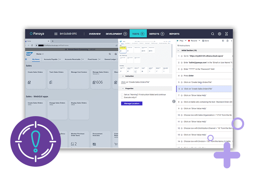The width and height of the screenshot is (258, 177).
Task: Select step 12 Distribution Channel instruction
Action: [204, 128]
